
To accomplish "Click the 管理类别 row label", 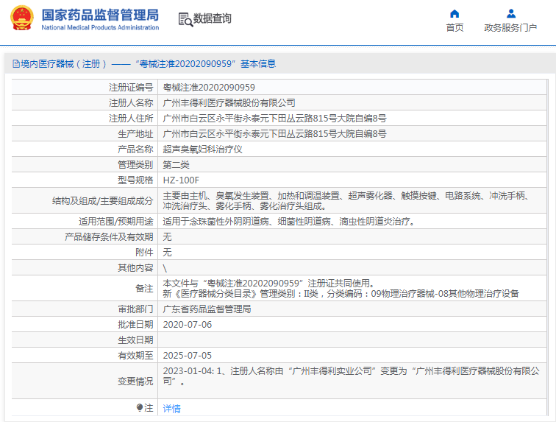I will pyautogui.click(x=135, y=165).
